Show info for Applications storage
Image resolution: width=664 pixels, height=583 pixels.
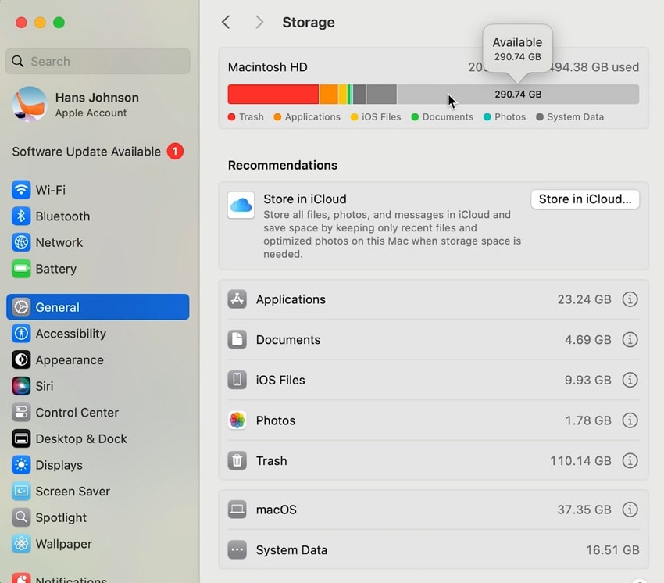(630, 299)
